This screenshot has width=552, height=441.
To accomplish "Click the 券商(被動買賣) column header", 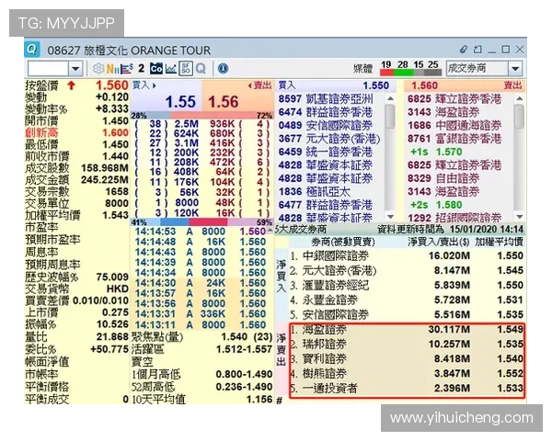I will click(x=343, y=242).
